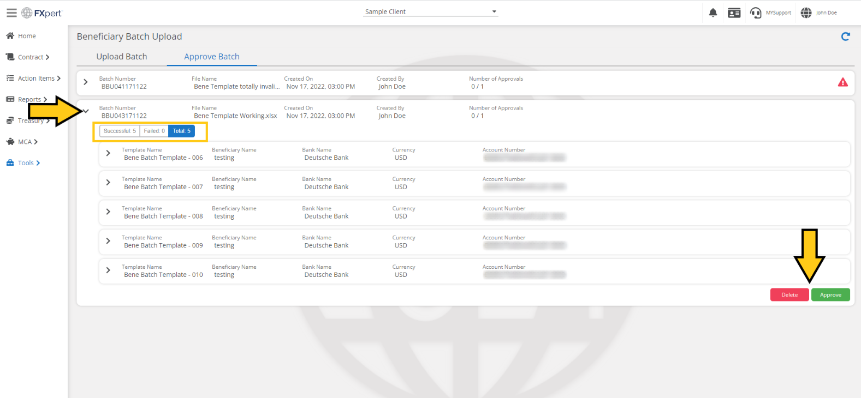Screen dimensions: 861x398
Task: Click the red warning triangle icon
Action: click(843, 82)
